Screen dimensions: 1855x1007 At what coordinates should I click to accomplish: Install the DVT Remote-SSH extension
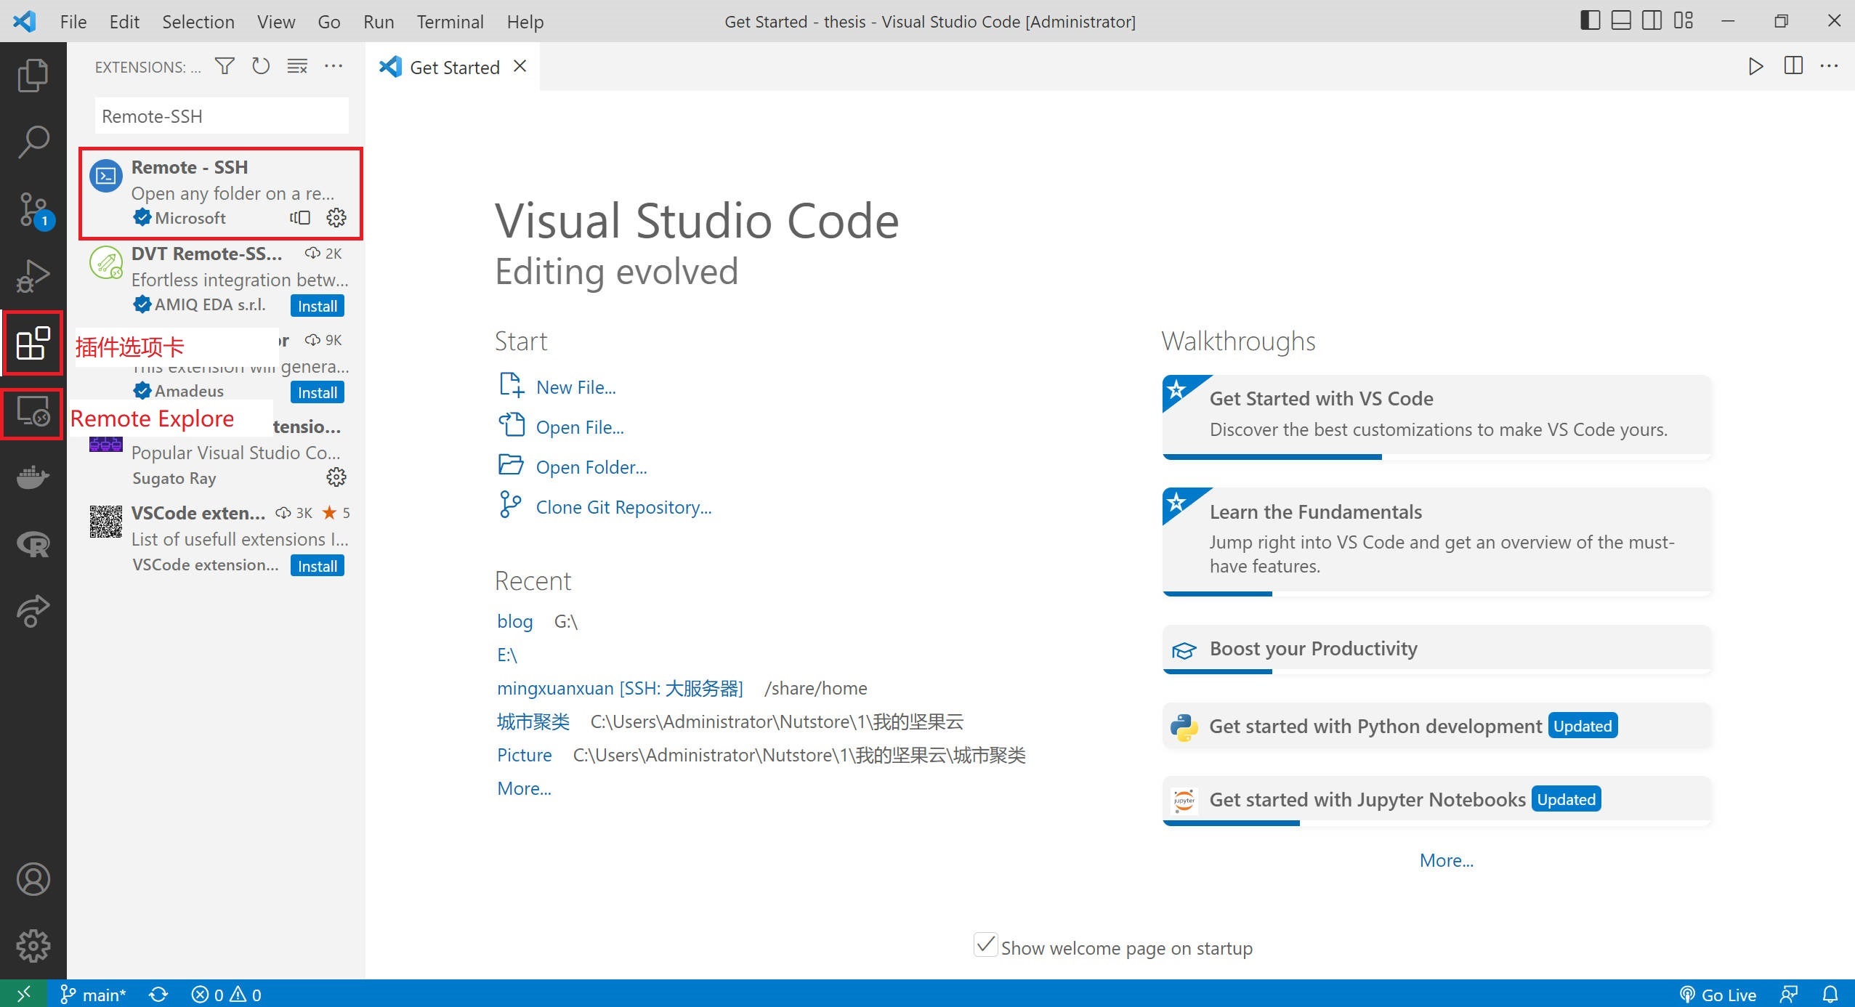(x=316, y=305)
